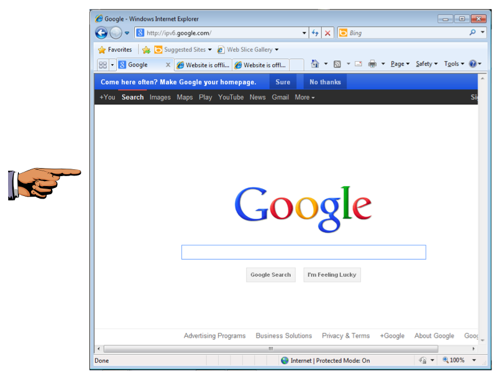
Task: Open Maps in Google bar
Action: (185, 97)
